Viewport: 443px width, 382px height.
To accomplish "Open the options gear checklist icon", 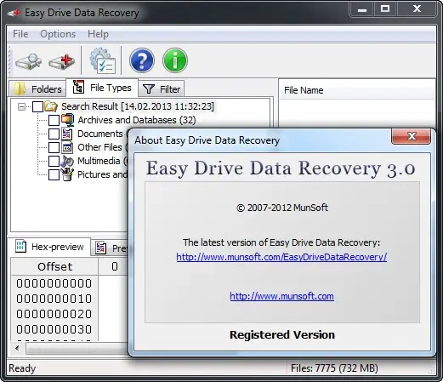I will point(102,60).
